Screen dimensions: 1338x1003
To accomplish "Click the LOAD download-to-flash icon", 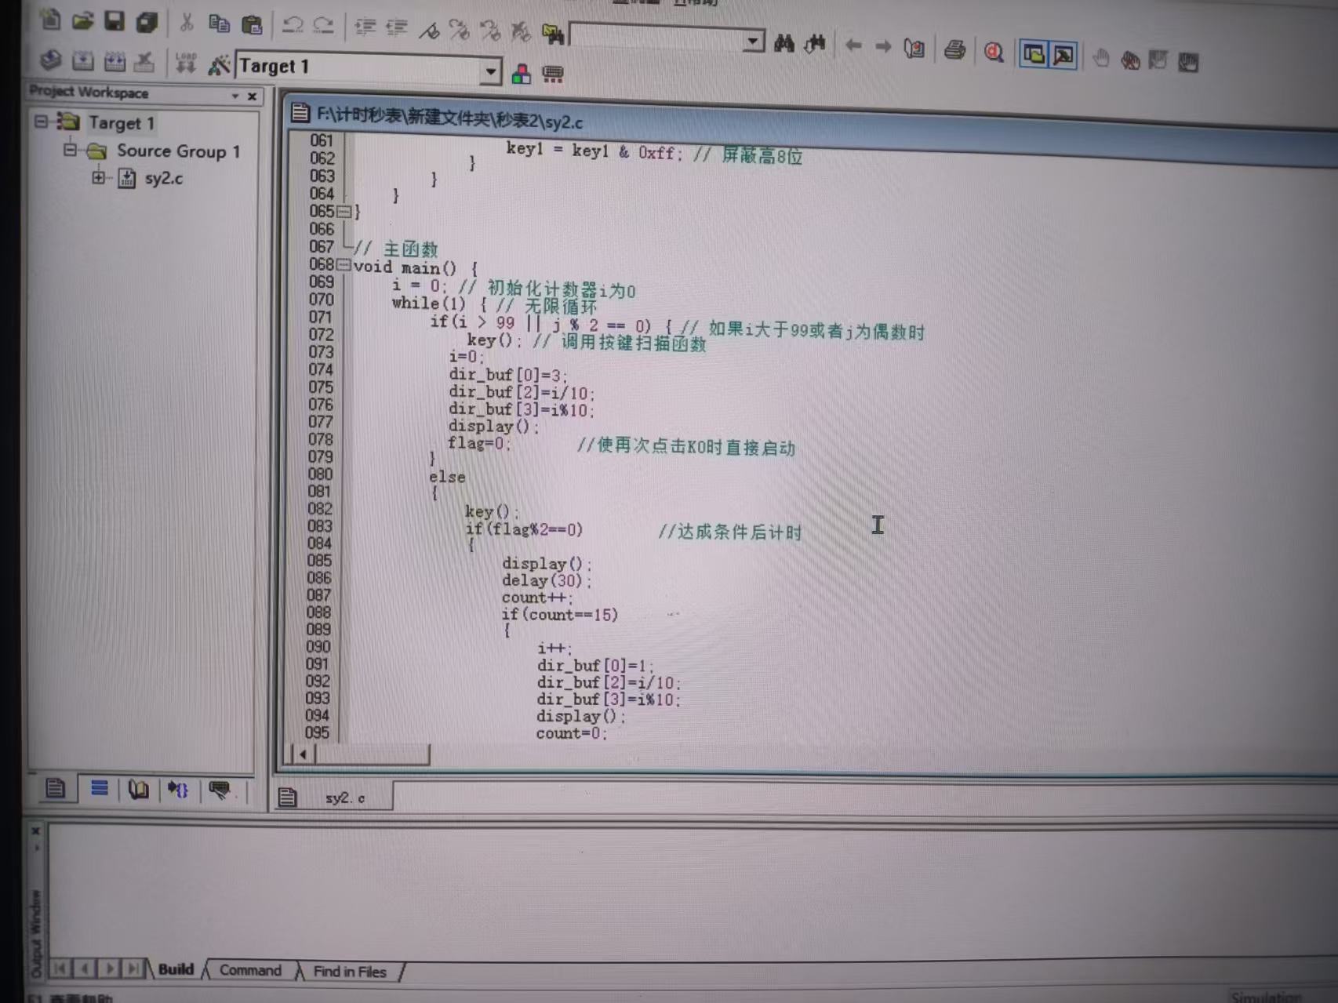I will 186,63.
